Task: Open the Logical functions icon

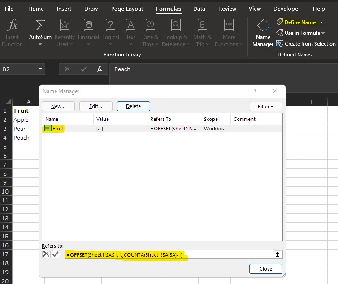Action: pyautogui.click(x=110, y=25)
